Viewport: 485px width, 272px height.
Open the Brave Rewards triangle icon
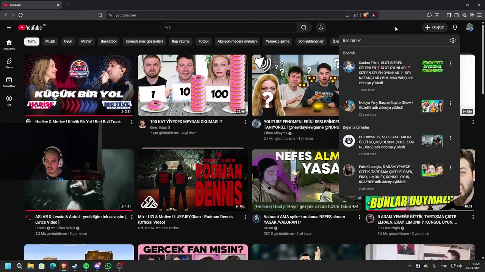click(374, 15)
